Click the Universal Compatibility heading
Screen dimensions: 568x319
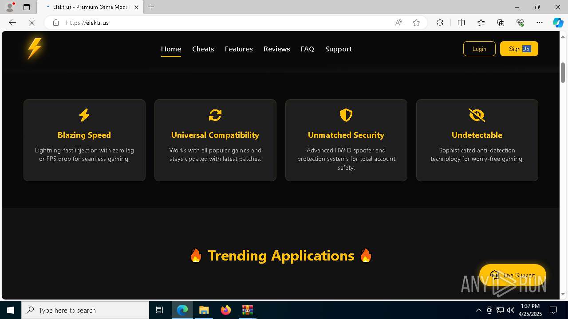click(215, 135)
